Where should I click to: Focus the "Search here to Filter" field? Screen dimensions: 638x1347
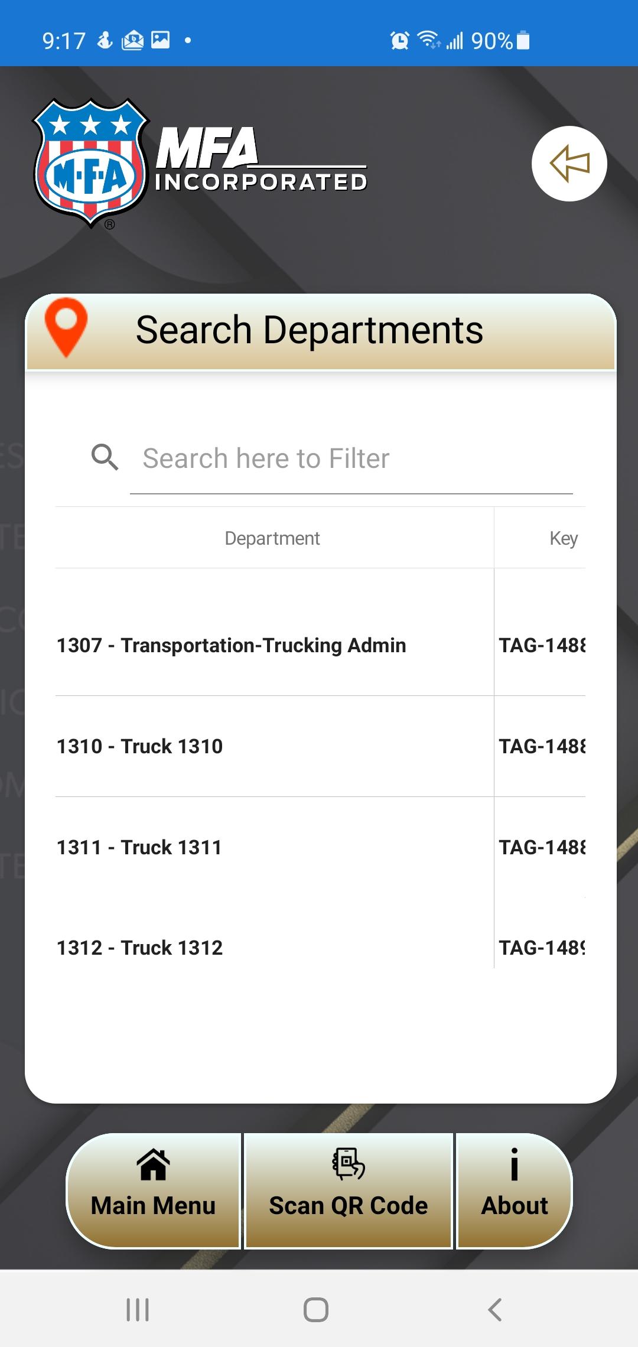coord(351,459)
